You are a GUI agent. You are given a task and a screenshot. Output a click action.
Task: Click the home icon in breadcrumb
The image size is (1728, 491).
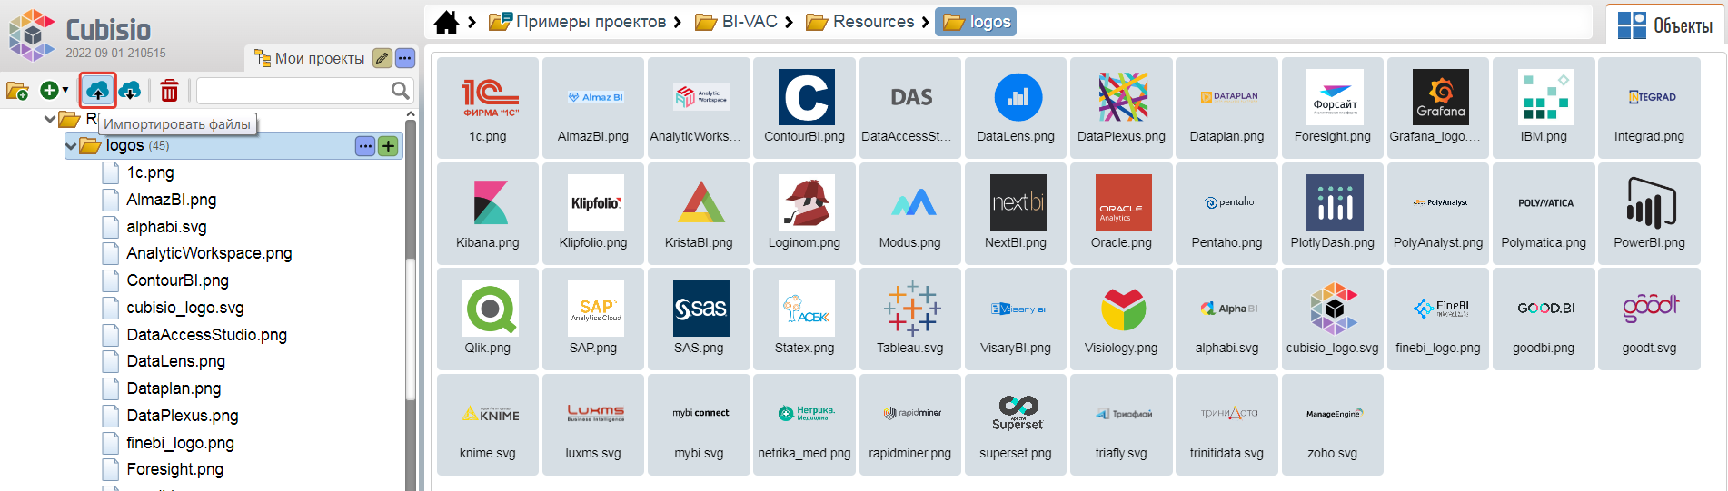(x=446, y=22)
